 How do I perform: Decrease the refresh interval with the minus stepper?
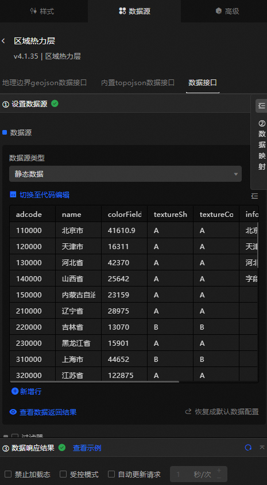[x=219, y=478]
